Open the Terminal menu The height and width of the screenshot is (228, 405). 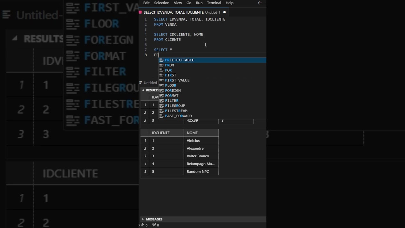[x=214, y=3]
